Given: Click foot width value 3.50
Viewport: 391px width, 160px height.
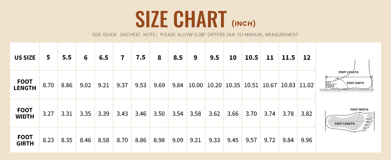Looking at the screenshot, I should click(x=159, y=114).
